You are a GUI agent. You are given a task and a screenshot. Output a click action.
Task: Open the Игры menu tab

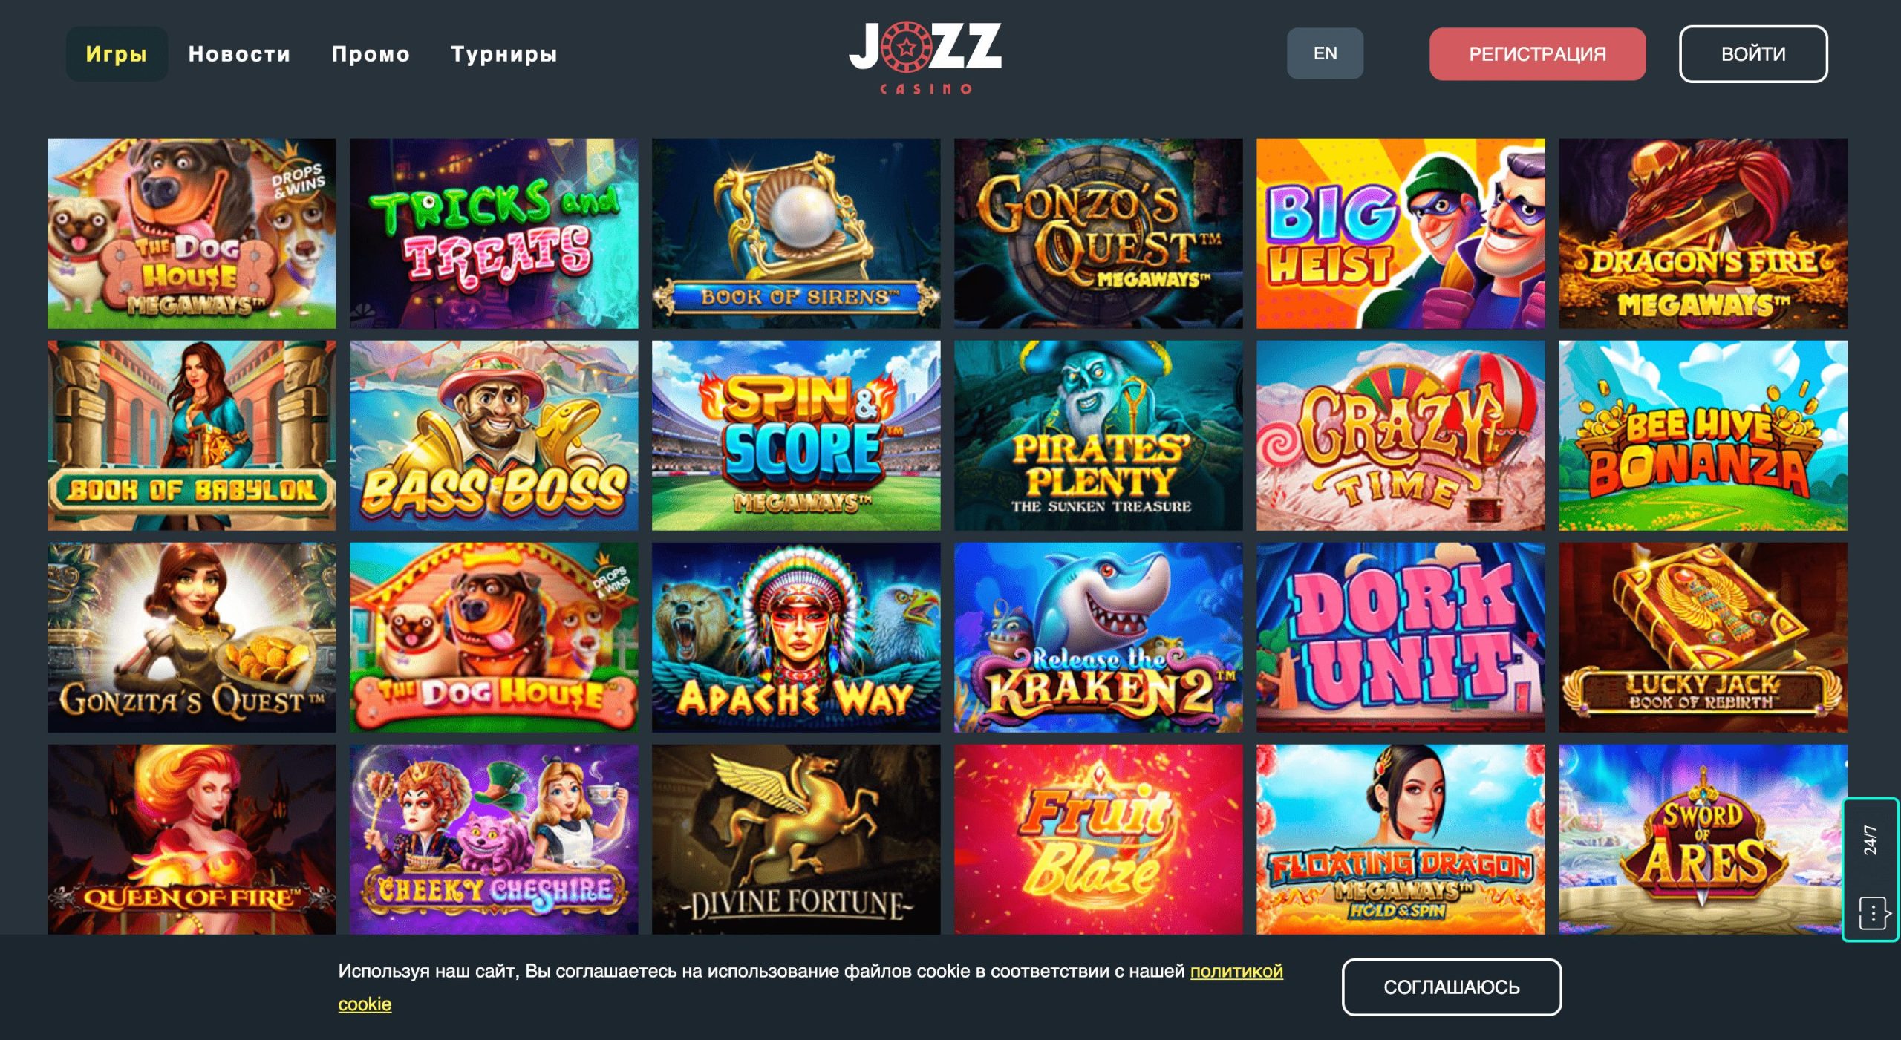[x=117, y=54]
